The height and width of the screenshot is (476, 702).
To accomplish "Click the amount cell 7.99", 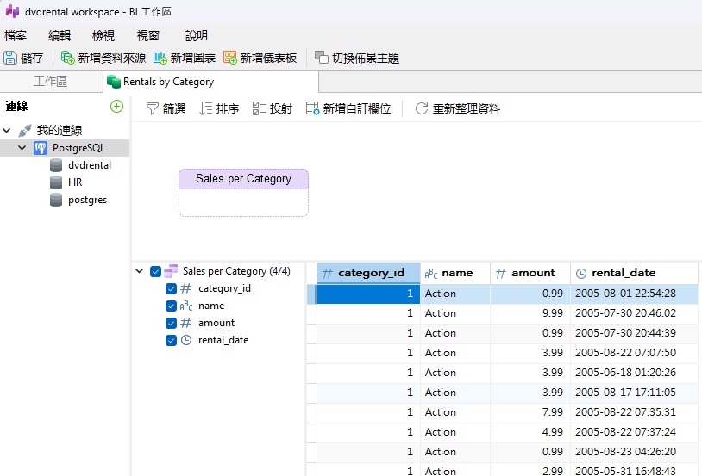I will pos(530,412).
